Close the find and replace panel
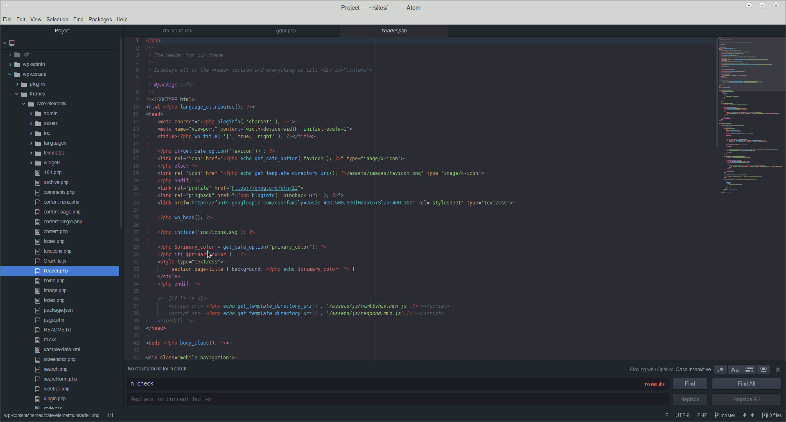This screenshot has height=422, width=786. (x=778, y=370)
